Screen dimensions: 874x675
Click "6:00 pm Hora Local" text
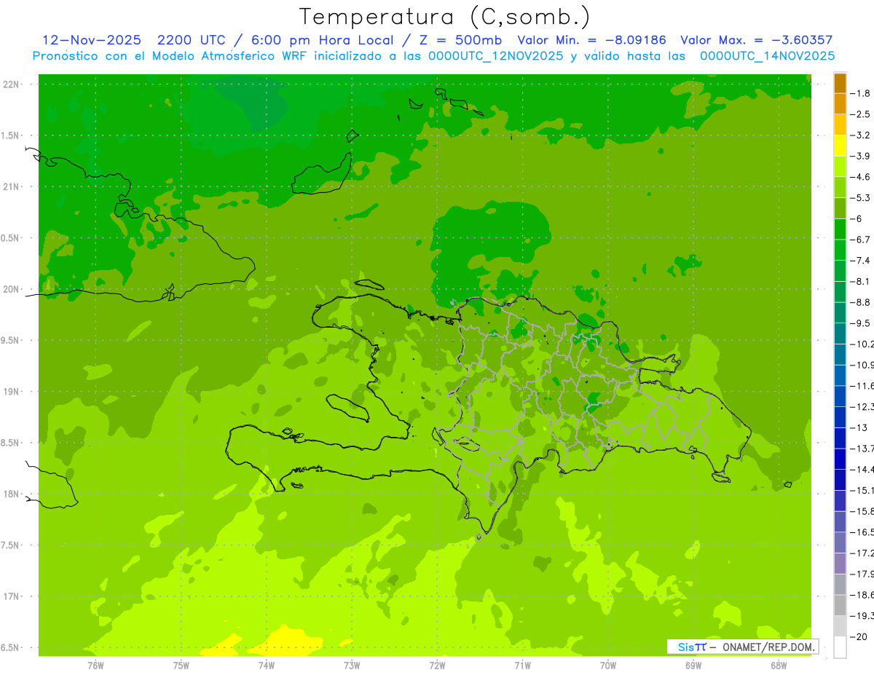[x=322, y=40]
